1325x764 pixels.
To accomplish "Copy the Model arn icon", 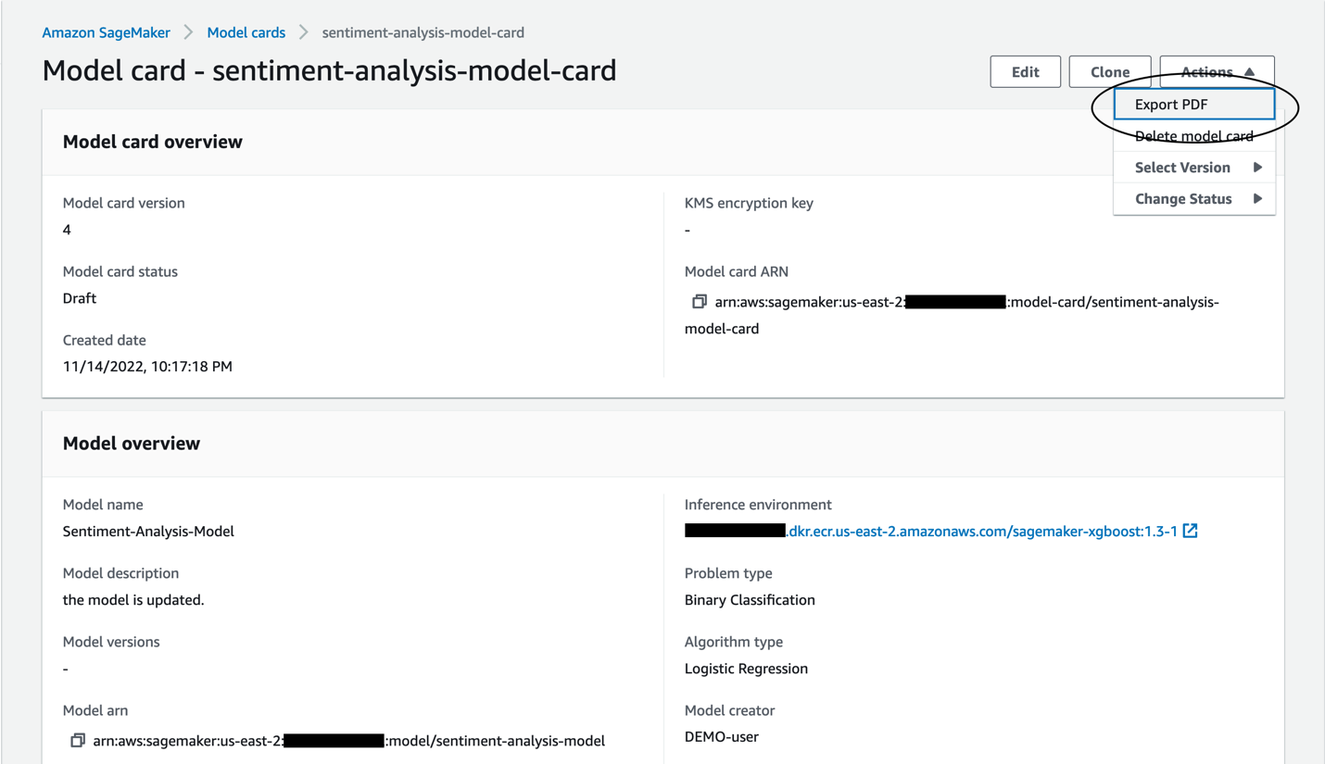I will [x=78, y=740].
